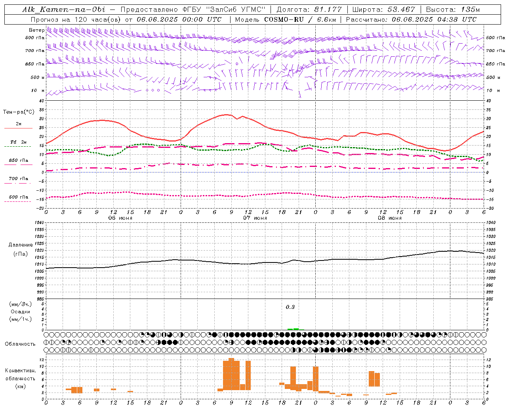This screenshot has width=507, height=406.
Task: Click the "07 июня" date label
Action: pos(255,218)
